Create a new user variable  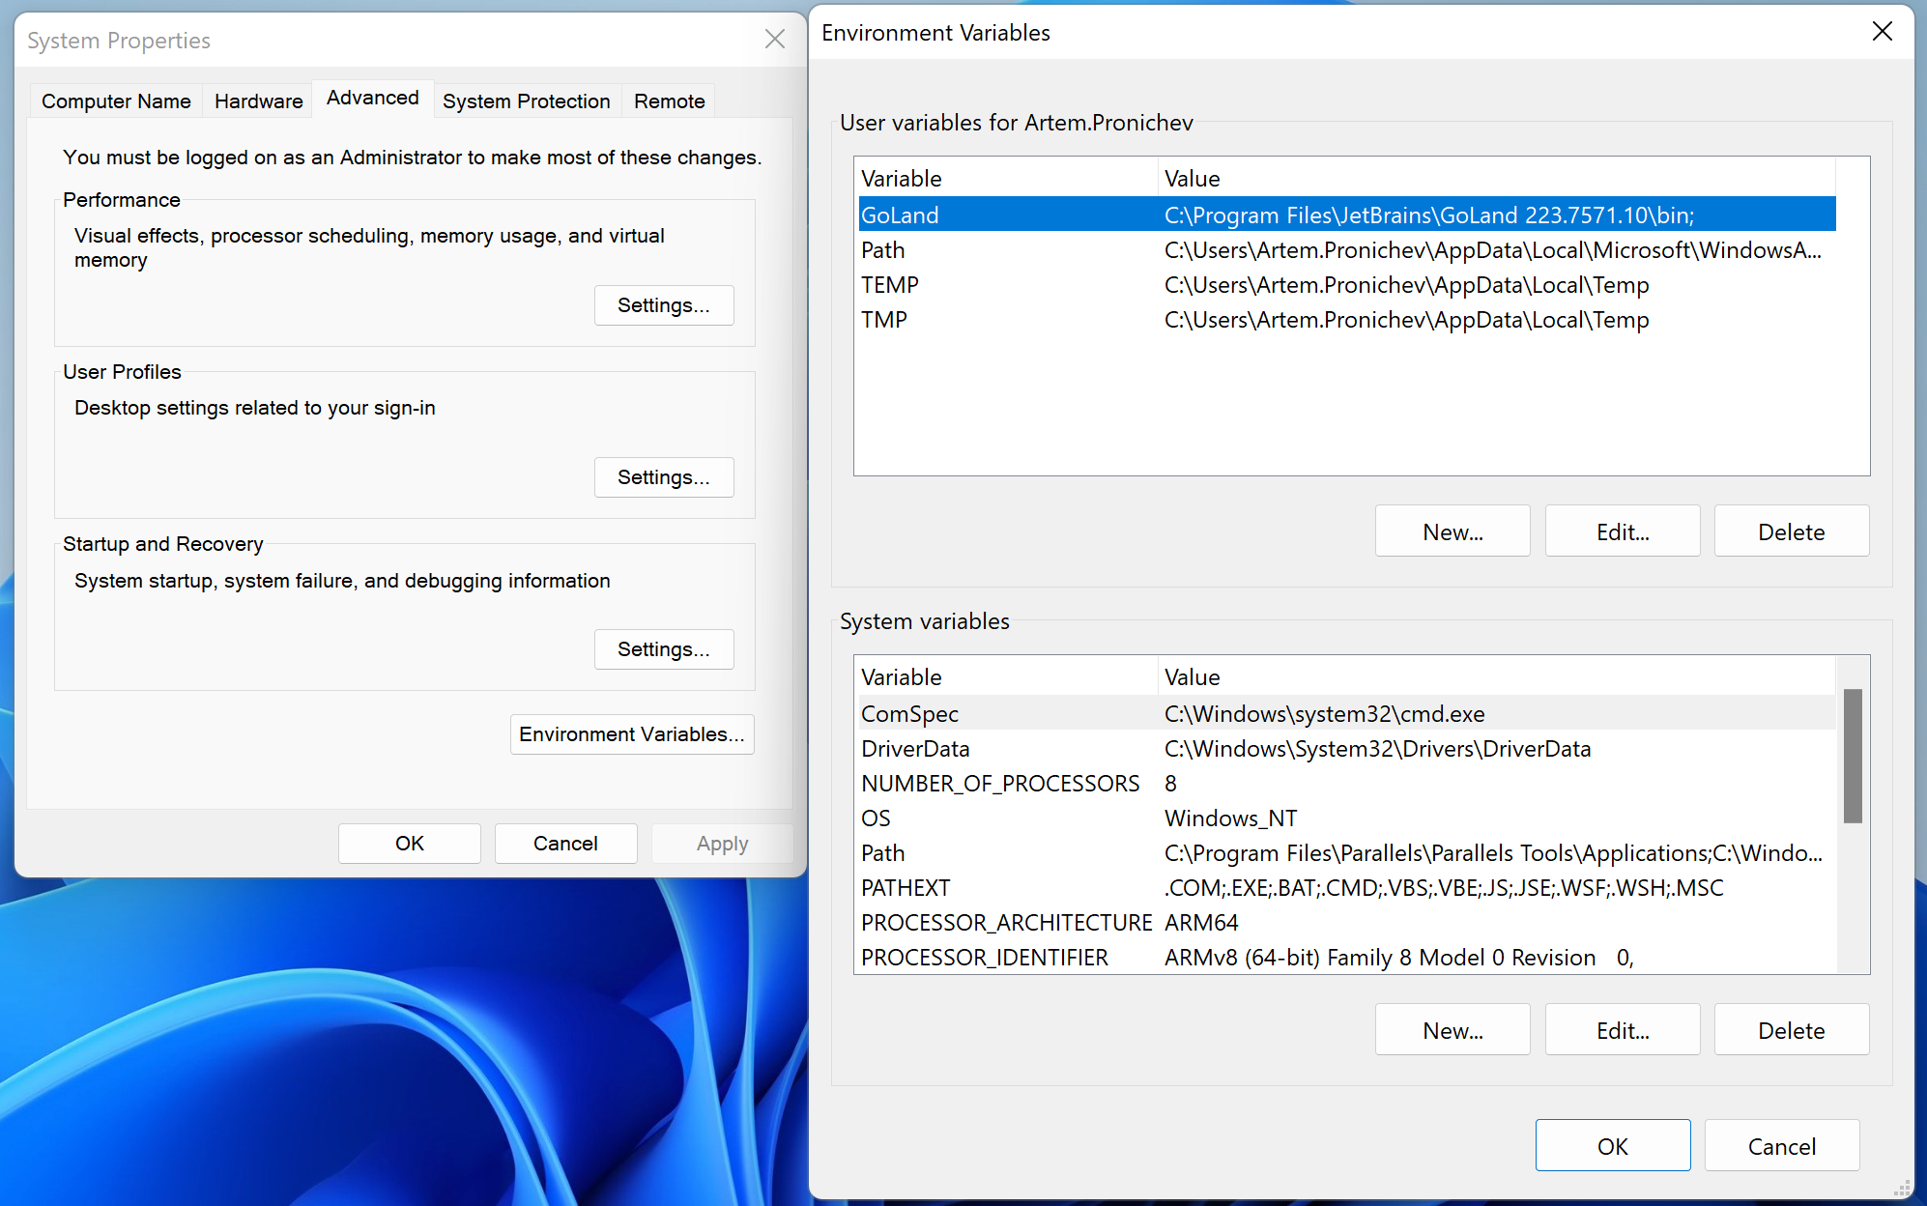point(1452,531)
